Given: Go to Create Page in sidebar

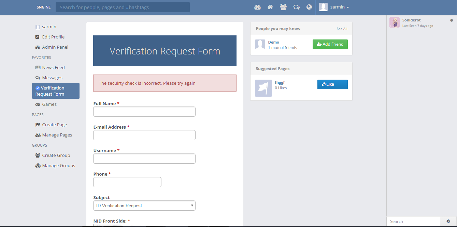Looking at the screenshot, I should 54,125.
